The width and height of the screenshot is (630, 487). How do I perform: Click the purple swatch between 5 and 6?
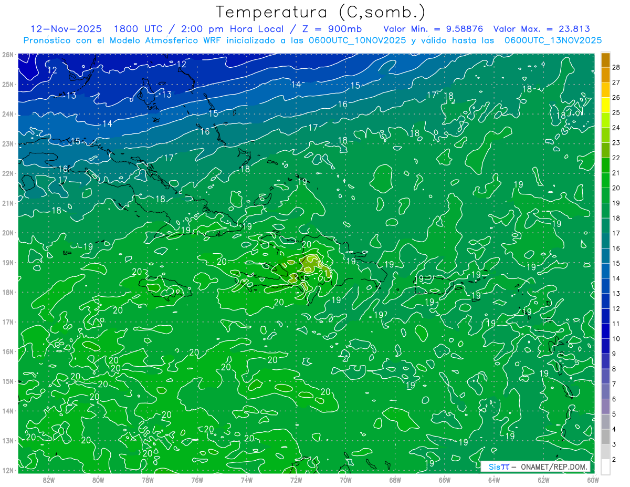click(x=605, y=406)
